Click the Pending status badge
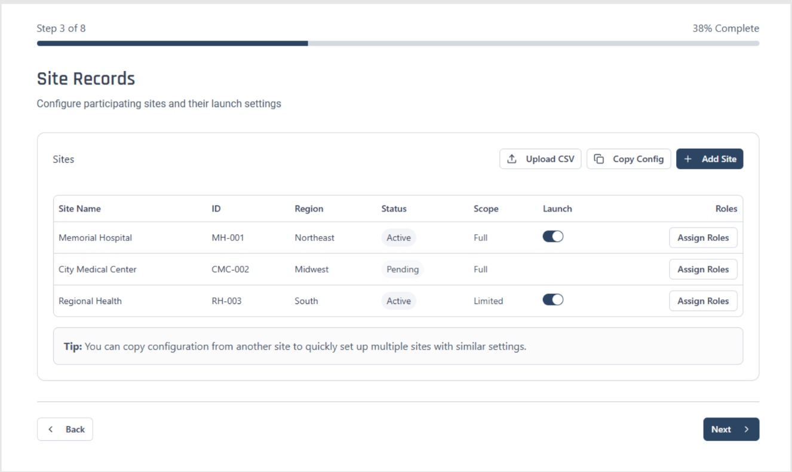The width and height of the screenshot is (792, 472). (403, 269)
